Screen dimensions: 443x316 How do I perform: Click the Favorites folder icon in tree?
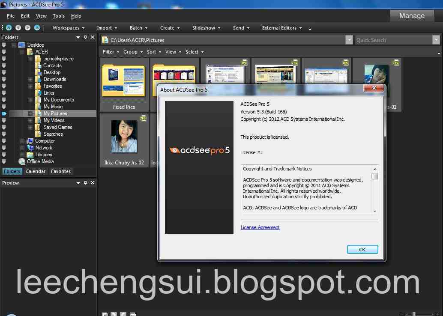[x=38, y=86]
